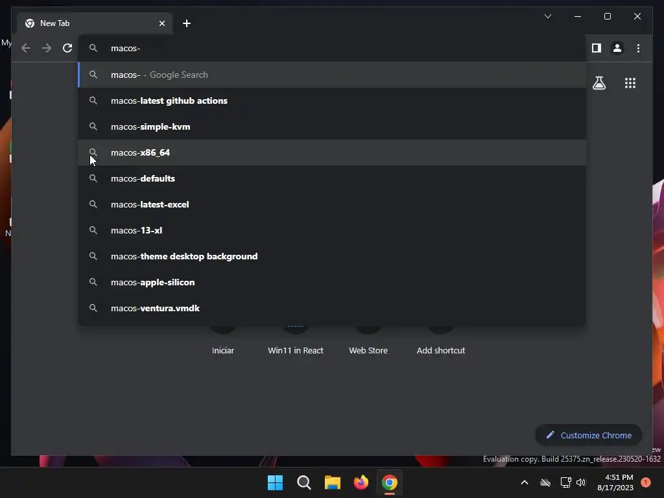Open the Windows Start menu
664x498 pixels.
tap(275, 482)
